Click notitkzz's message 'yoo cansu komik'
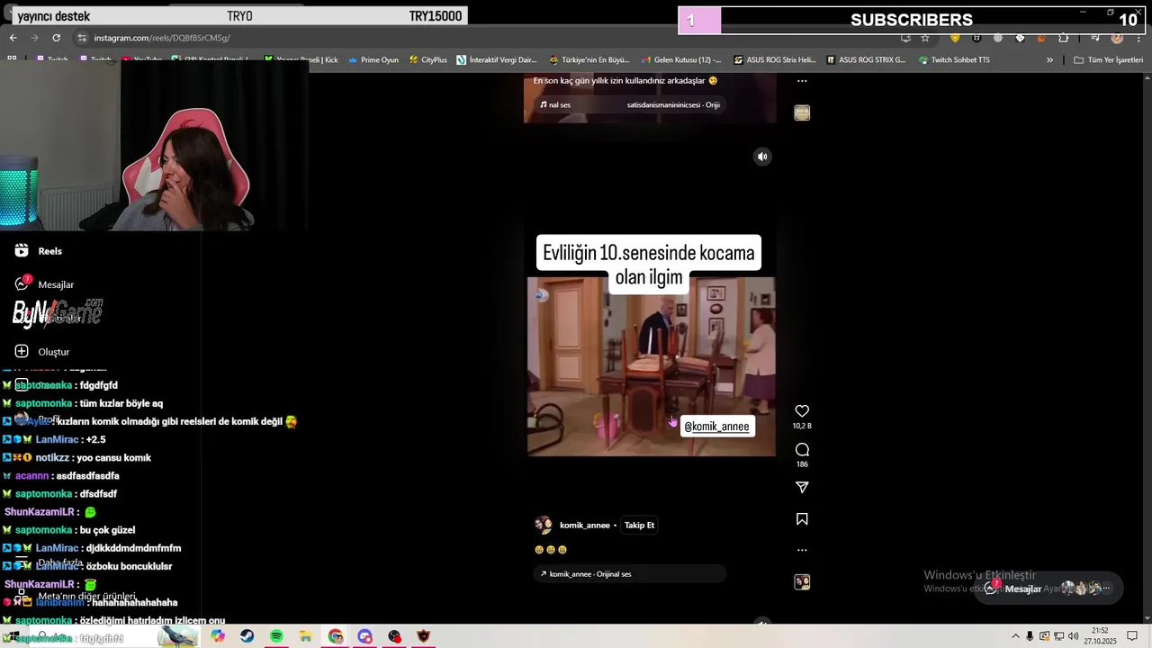The height and width of the screenshot is (648, 1152). pos(113,457)
